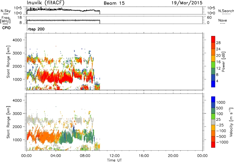Click the '-1000' Velocity colorbar tick label

[222, 142]
